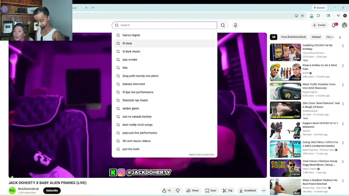The image size is (349, 196).
Task: Select the 'pop smoke' suggestion
Action: click(164, 60)
